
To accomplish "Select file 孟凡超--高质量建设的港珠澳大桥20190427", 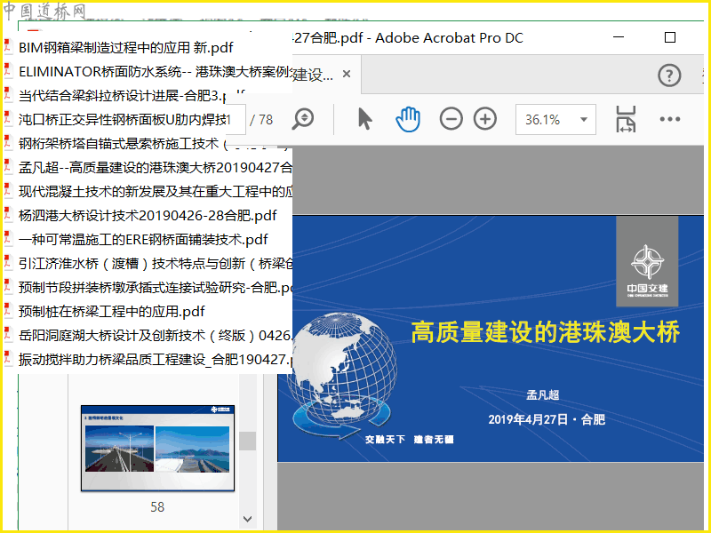I will click(x=156, y=167).
